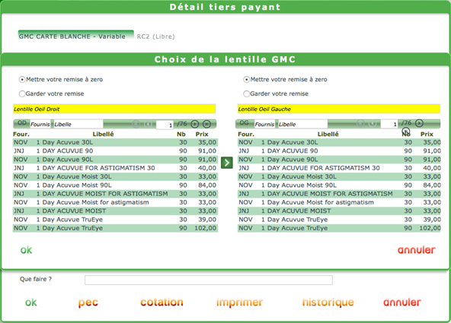Image resolution: width=451 pixels, height=323 pixels.
Task: Select right-side 'Garder votre remise' radio
Action: [246, 93]
